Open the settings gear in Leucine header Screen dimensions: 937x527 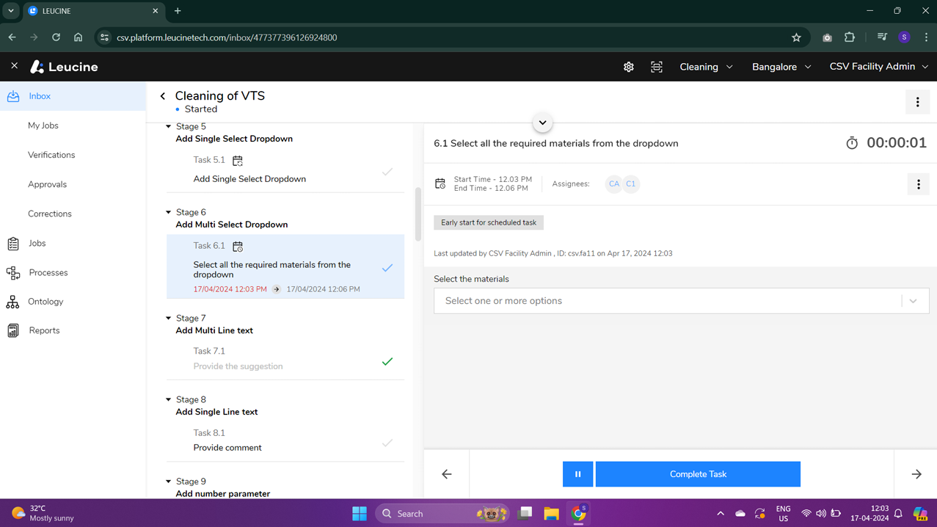pyautogui.click(x=629, y=67)
